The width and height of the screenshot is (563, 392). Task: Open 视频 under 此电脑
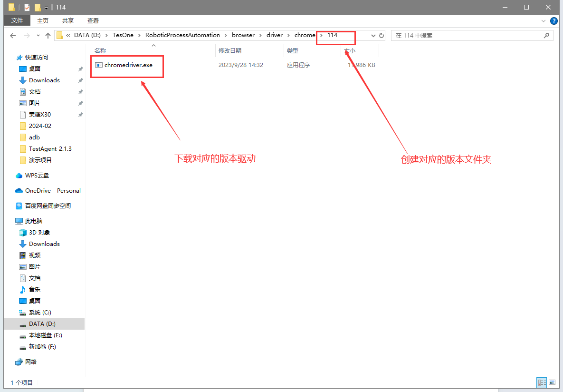35,255
